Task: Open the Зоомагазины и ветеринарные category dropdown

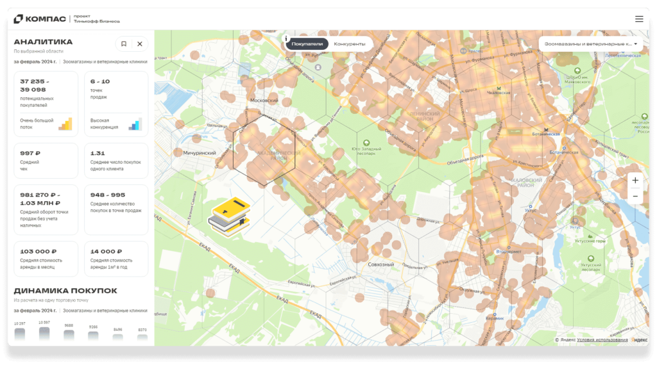Action: coord(590,44)
